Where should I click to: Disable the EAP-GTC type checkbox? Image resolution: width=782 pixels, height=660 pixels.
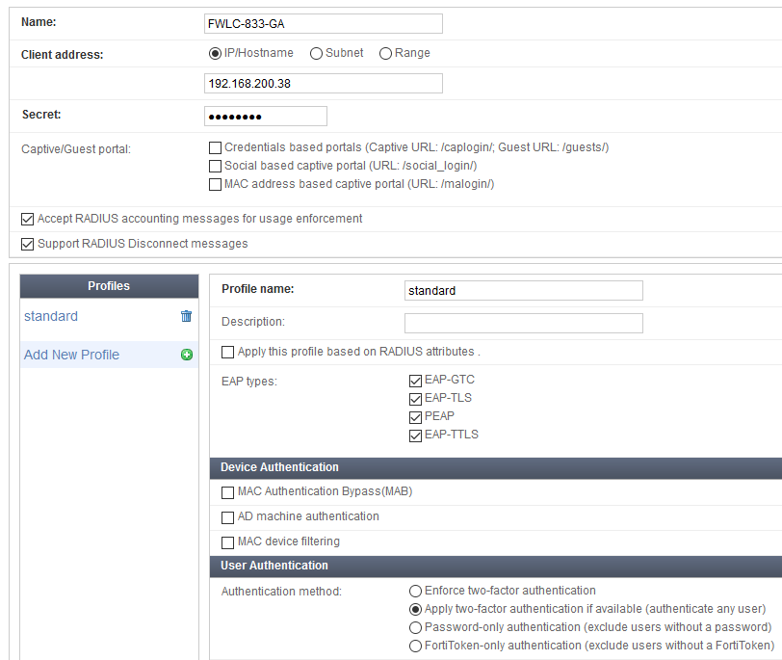coord(415,382)
